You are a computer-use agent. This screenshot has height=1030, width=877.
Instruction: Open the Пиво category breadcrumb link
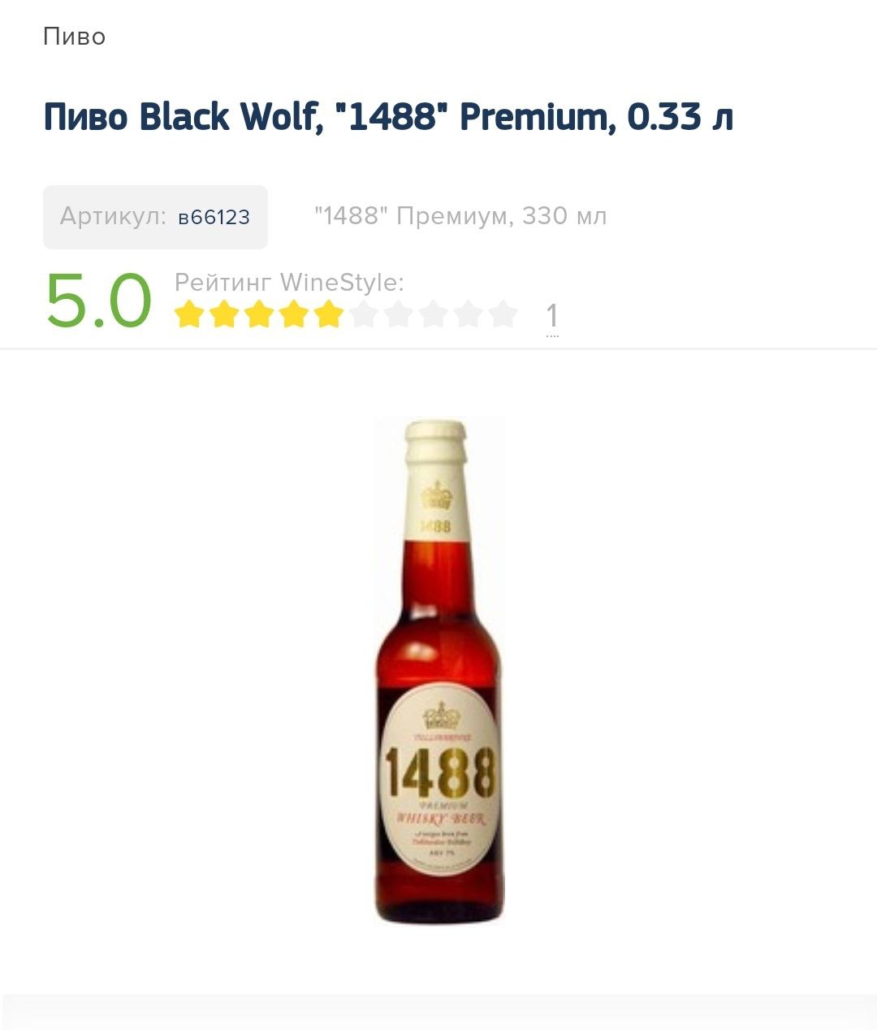click(74, 37)
